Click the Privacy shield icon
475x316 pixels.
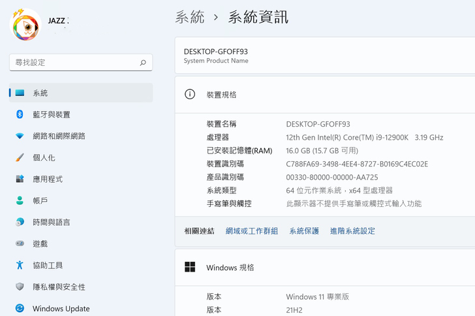20,287
